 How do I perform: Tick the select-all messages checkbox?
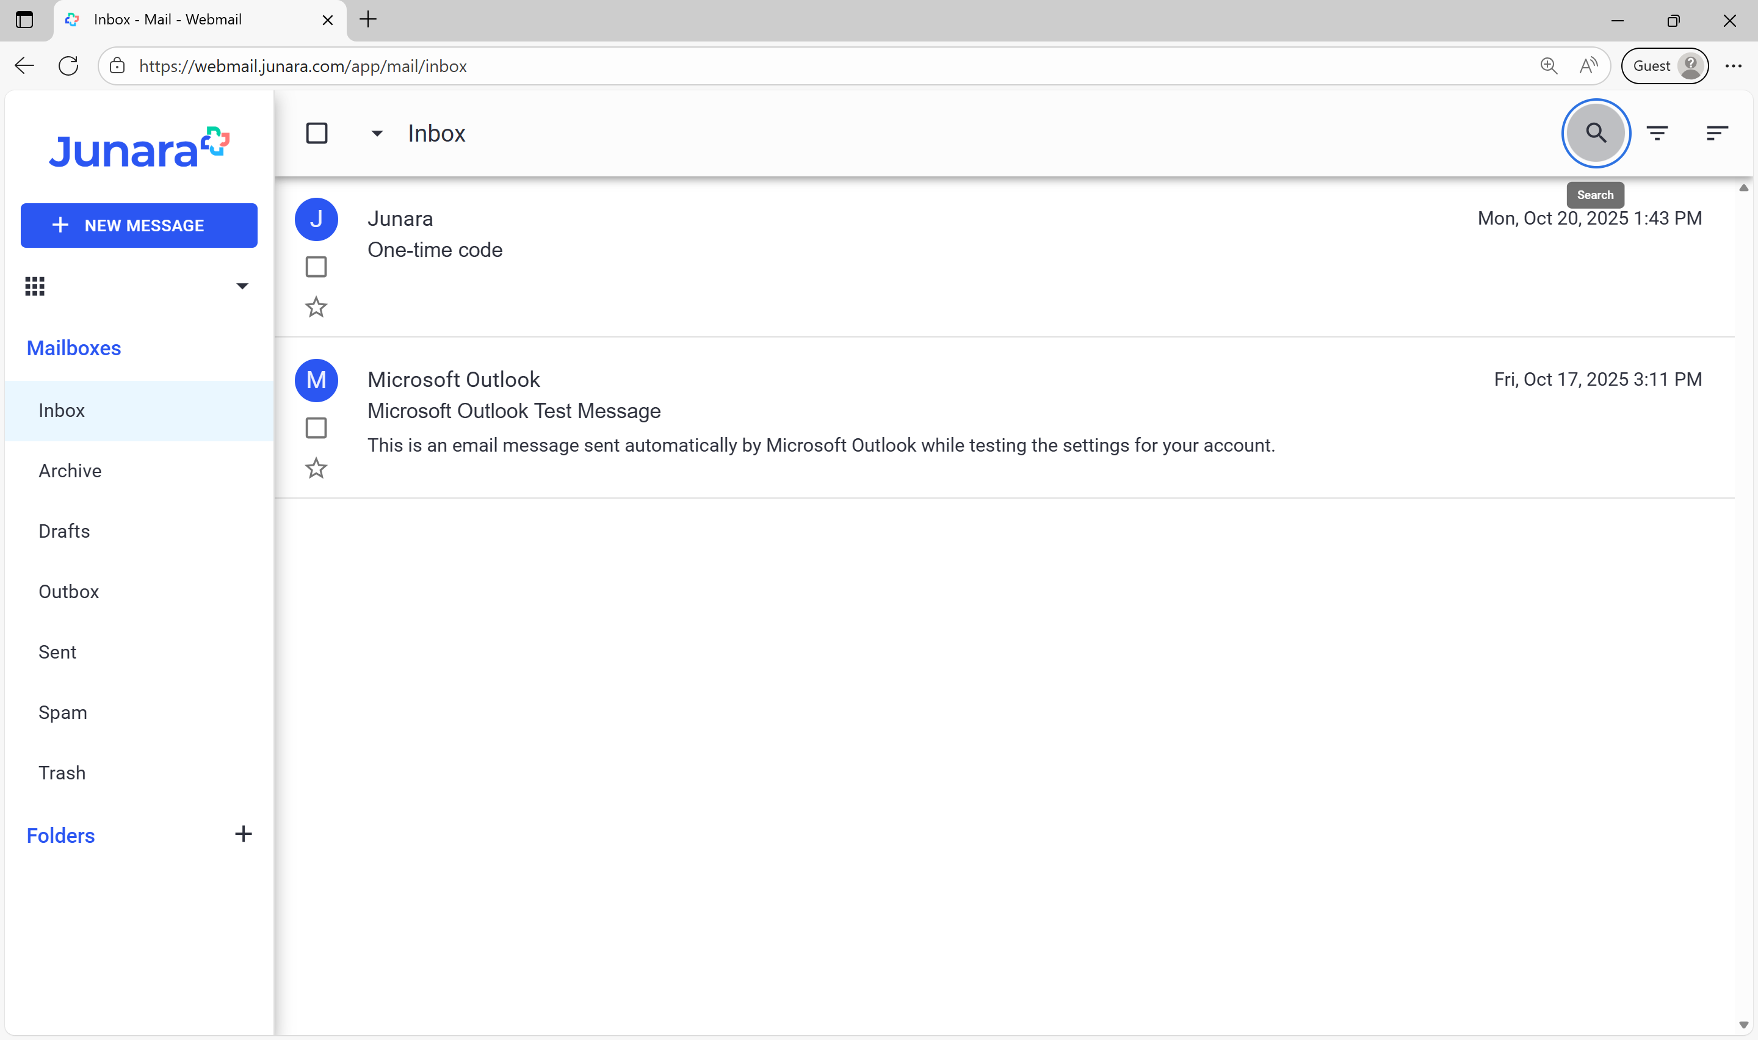pos(317,133)
